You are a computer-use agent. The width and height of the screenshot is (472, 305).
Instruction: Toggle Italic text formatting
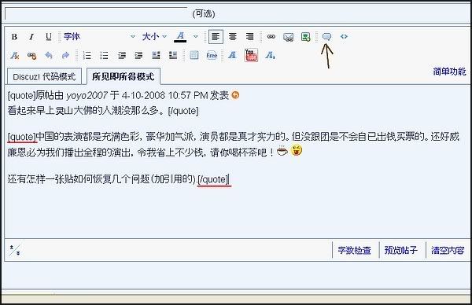click(x=31, y=37)
